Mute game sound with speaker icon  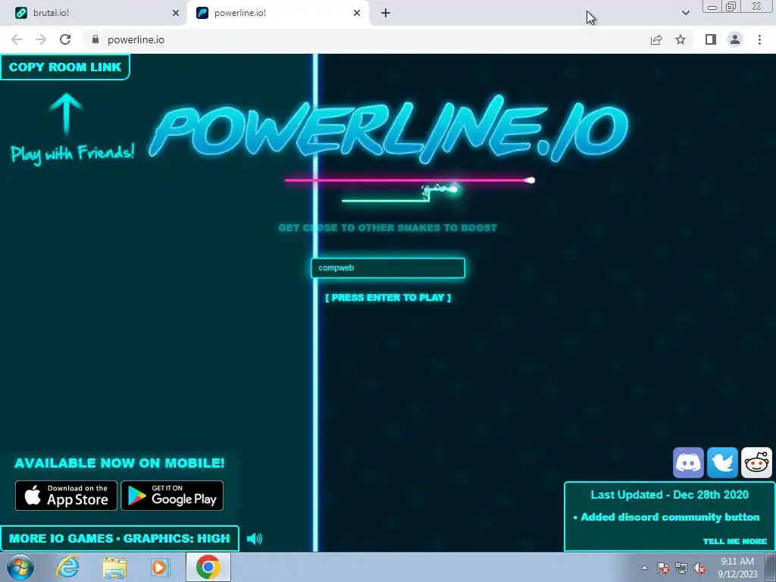[255, 539]
